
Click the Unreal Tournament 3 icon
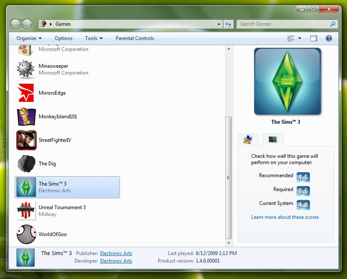click(x=26, y=210)
